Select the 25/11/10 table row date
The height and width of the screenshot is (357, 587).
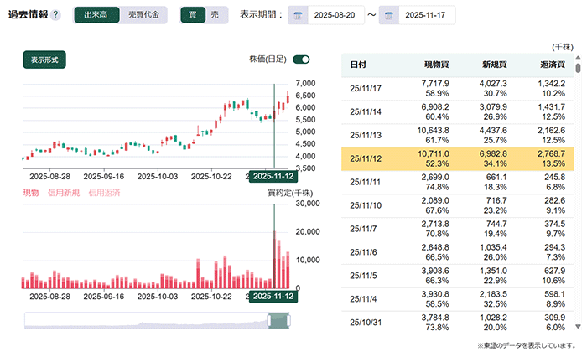366,205
